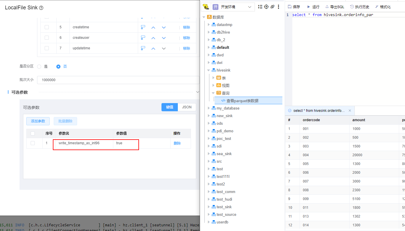Viewport: 405px width, 231px height.
Task: Select 是 radio for 是否分区
Action: (x=39, y=67)
